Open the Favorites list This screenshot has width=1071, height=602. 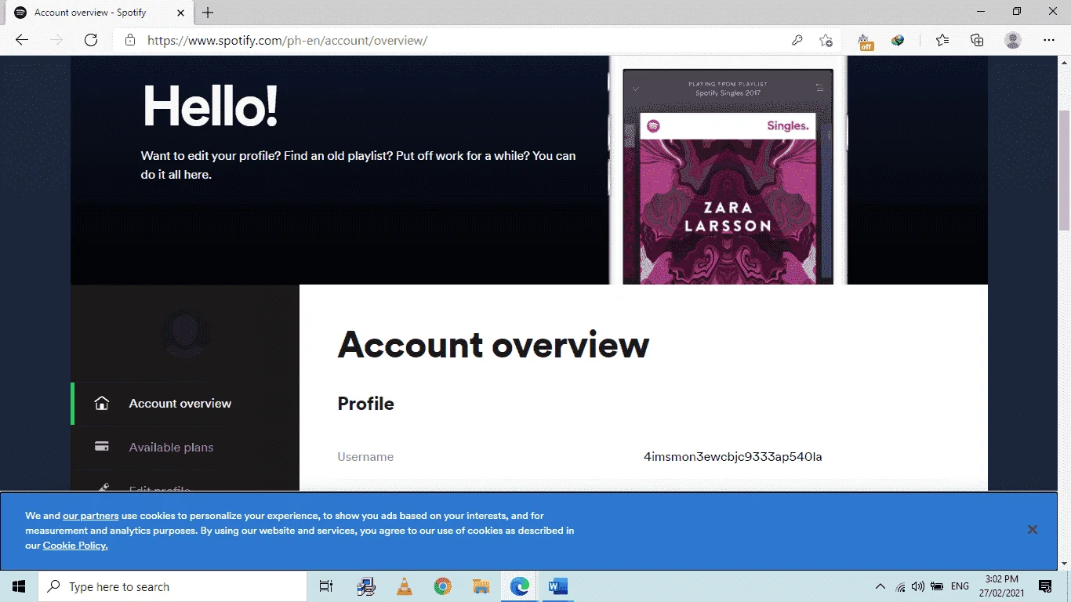point(942,40)
